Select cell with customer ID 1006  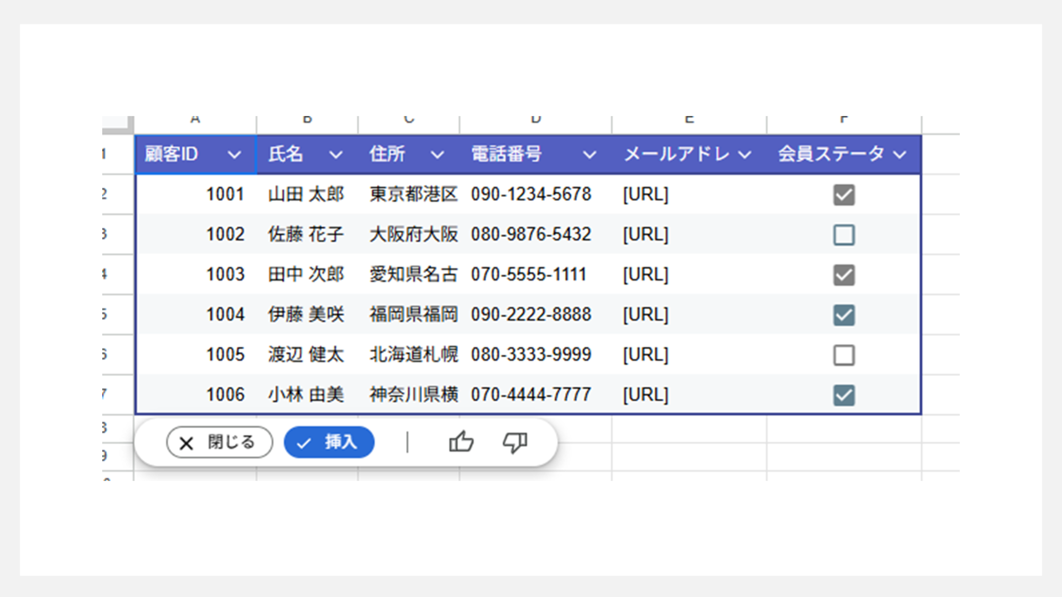(x=196, y=394)
